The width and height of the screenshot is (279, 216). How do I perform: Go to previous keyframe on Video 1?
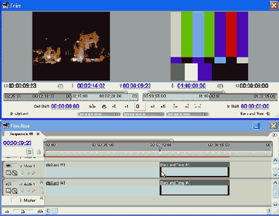tap(22, 173)
